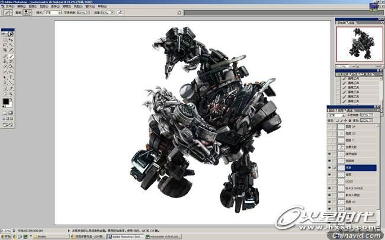This screenshot has width=385, height=240.
Task: Open the status bar info arrow menu
Action: [69, 231]
